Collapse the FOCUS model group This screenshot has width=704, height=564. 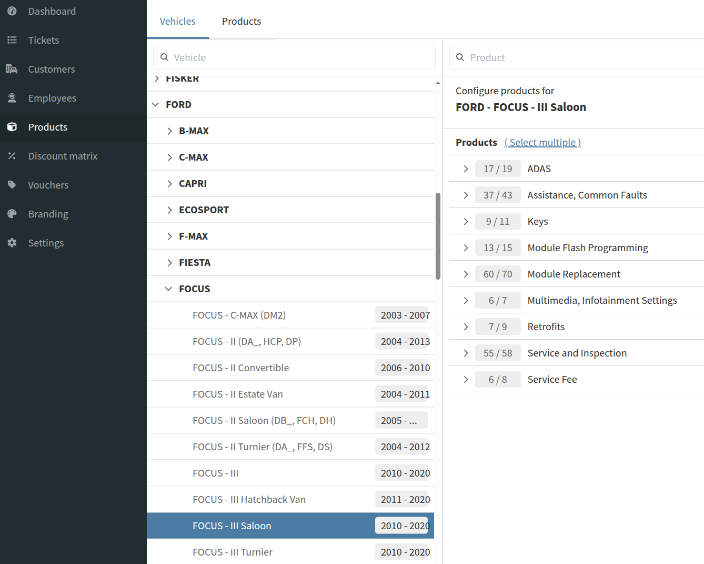click(168, 289)
